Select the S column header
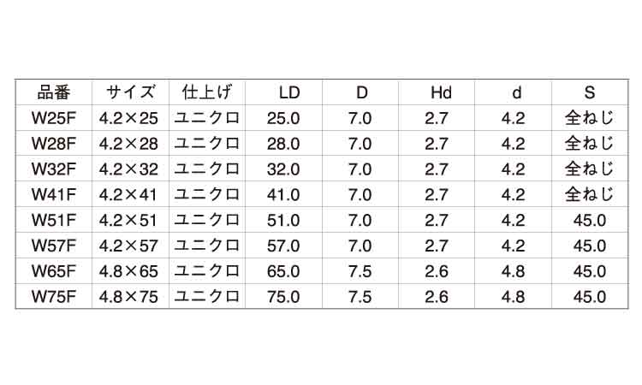Viewport: 642px width, 385px height. [589, 93]
